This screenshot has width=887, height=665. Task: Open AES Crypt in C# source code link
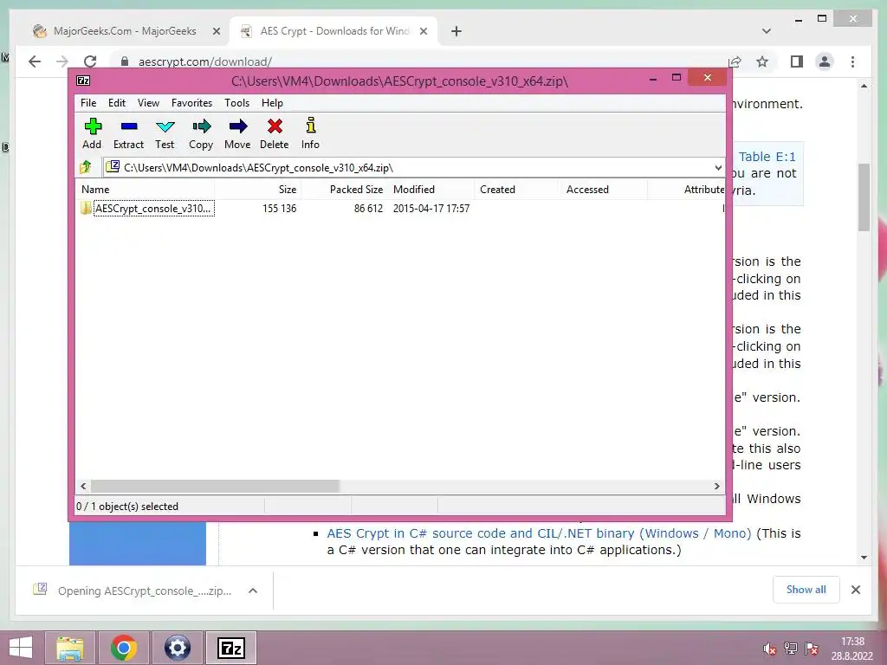(x=539, y=533)
